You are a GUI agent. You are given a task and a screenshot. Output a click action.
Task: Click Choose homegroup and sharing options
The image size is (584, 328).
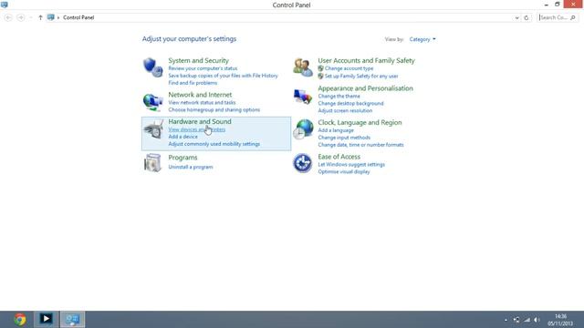[214, 109]
